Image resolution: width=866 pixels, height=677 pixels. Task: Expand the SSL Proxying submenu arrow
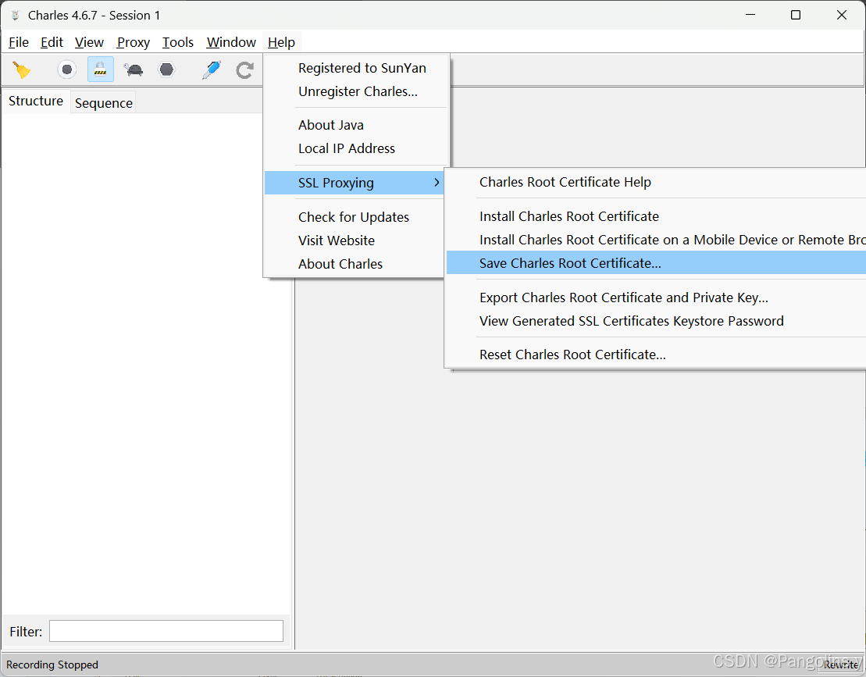[437, 183]
